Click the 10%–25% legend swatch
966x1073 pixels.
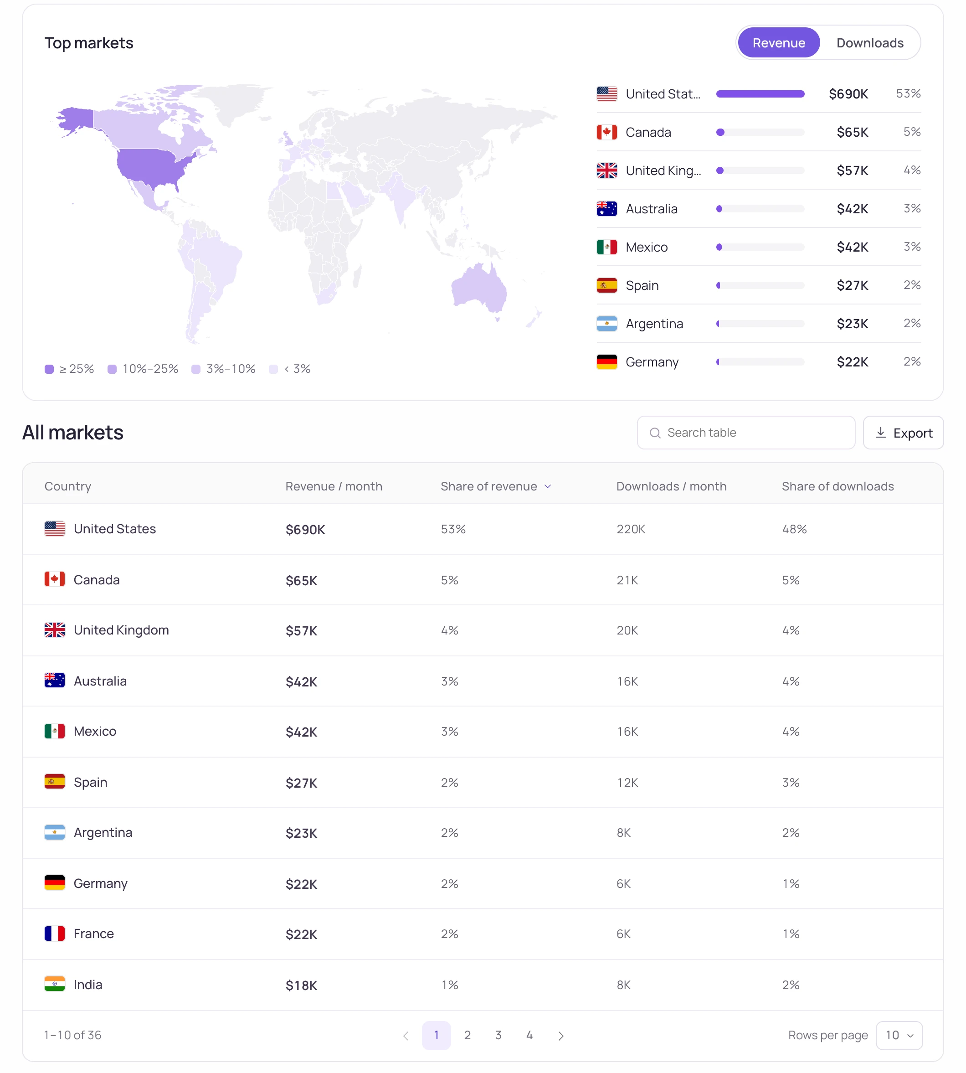coord(112,369)
